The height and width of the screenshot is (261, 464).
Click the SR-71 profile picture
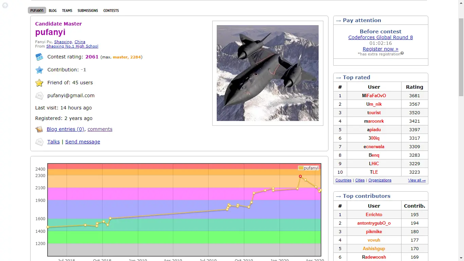[x=267, y=73]
